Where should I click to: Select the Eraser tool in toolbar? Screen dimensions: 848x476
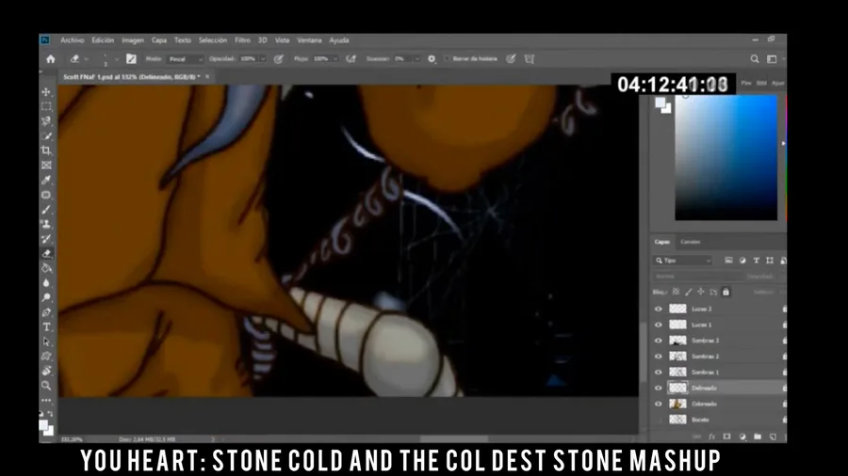[46, 253]
